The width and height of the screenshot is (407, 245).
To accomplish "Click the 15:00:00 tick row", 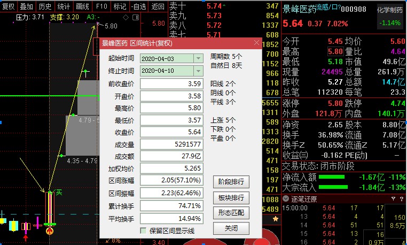I will click(x=333, y=208).
